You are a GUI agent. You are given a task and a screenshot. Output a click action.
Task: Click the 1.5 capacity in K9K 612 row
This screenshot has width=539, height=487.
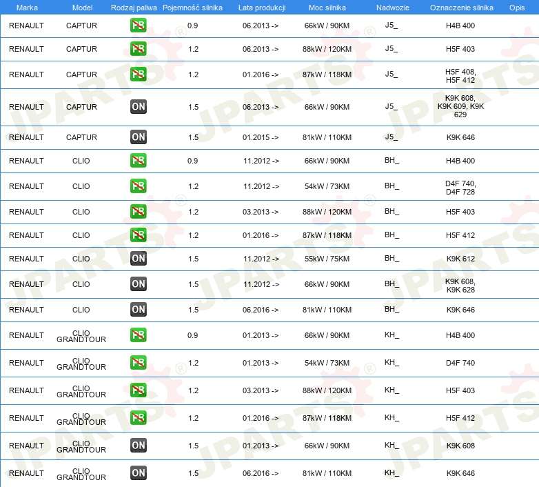pos(193,259)
